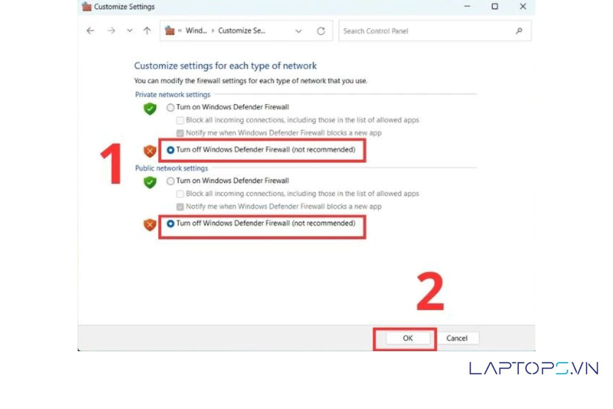Screen dimensions: 613x409
Task: Click the Back navigation arrow
Action: pyautogui.click(x=90, y=31)
